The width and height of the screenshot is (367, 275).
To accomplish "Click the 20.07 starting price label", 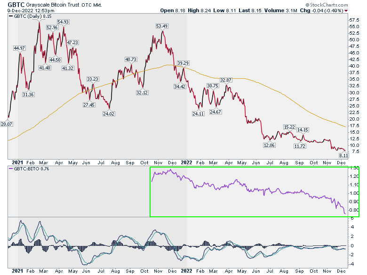I will pos(7,124).
